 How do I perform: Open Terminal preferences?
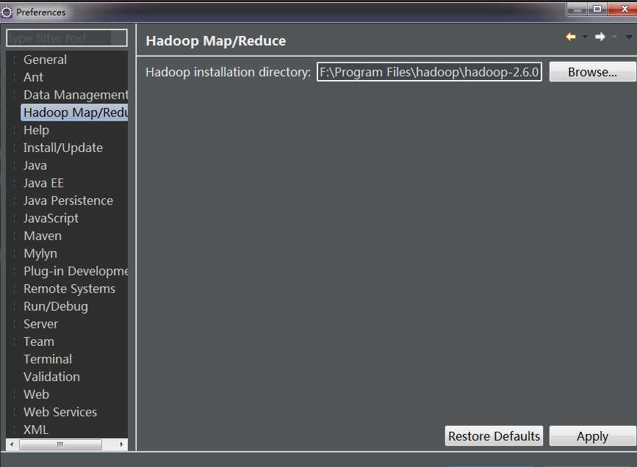click(48, 359)
